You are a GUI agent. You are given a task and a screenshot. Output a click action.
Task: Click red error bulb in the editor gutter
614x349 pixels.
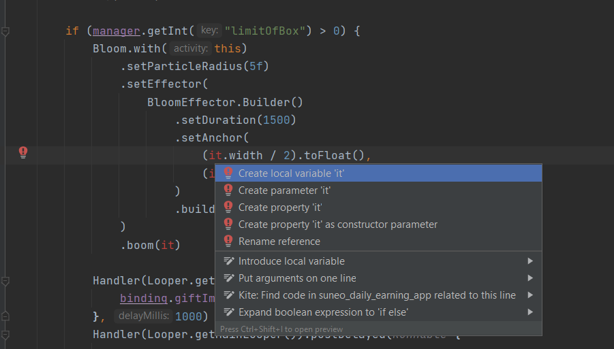[23, 152]
